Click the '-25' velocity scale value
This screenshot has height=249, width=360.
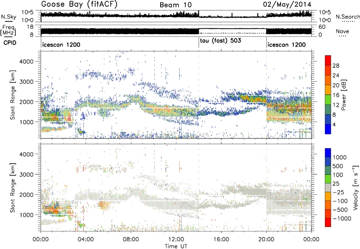click(338, 192)
